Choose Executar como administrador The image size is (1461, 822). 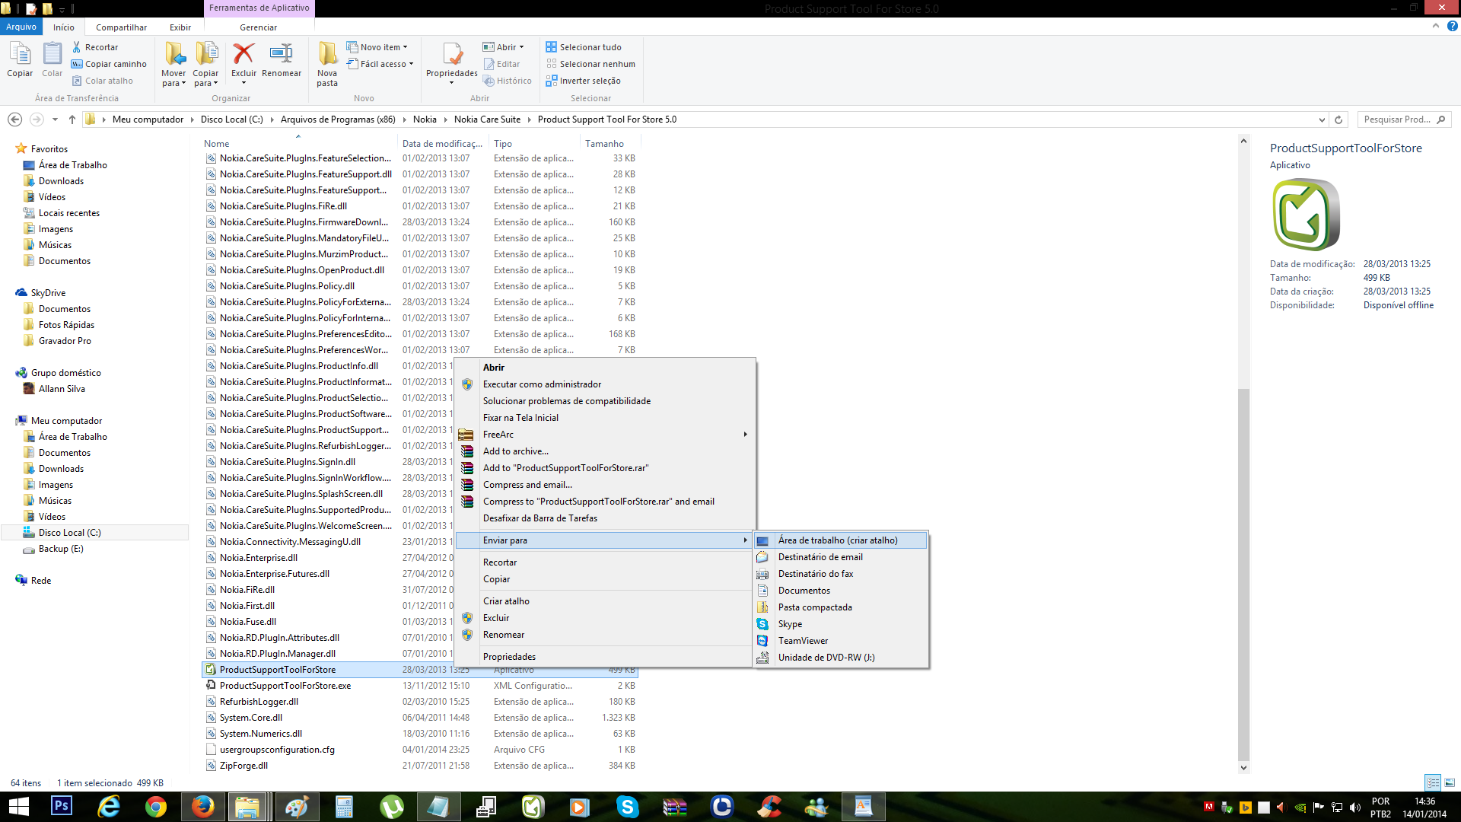pyautogui.click(x=542, y=384)
